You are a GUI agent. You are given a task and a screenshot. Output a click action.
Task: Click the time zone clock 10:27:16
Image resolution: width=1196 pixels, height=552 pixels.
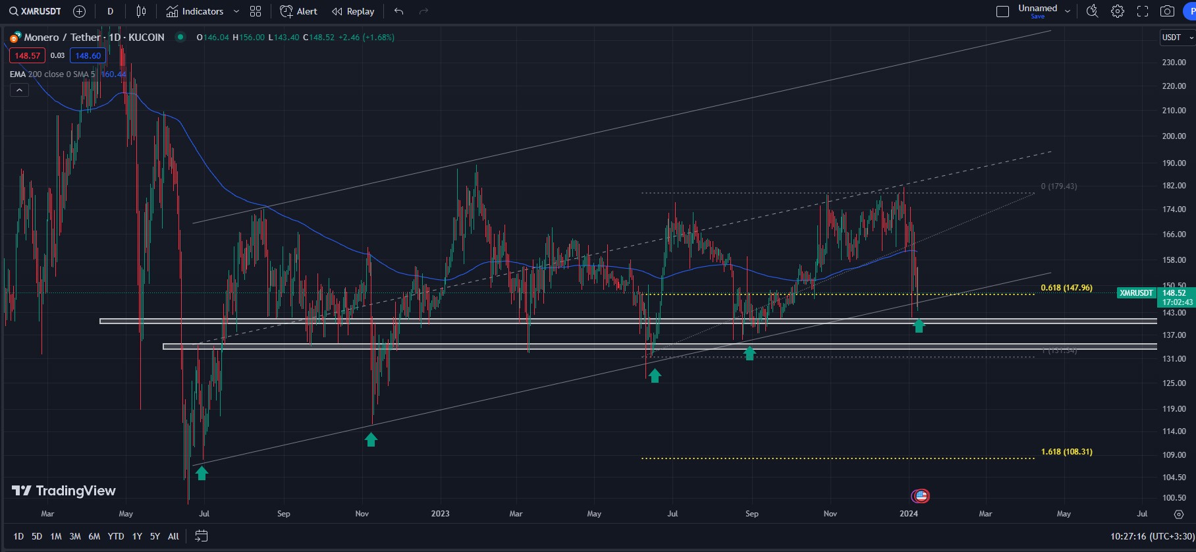click(x=1152, y=536)
